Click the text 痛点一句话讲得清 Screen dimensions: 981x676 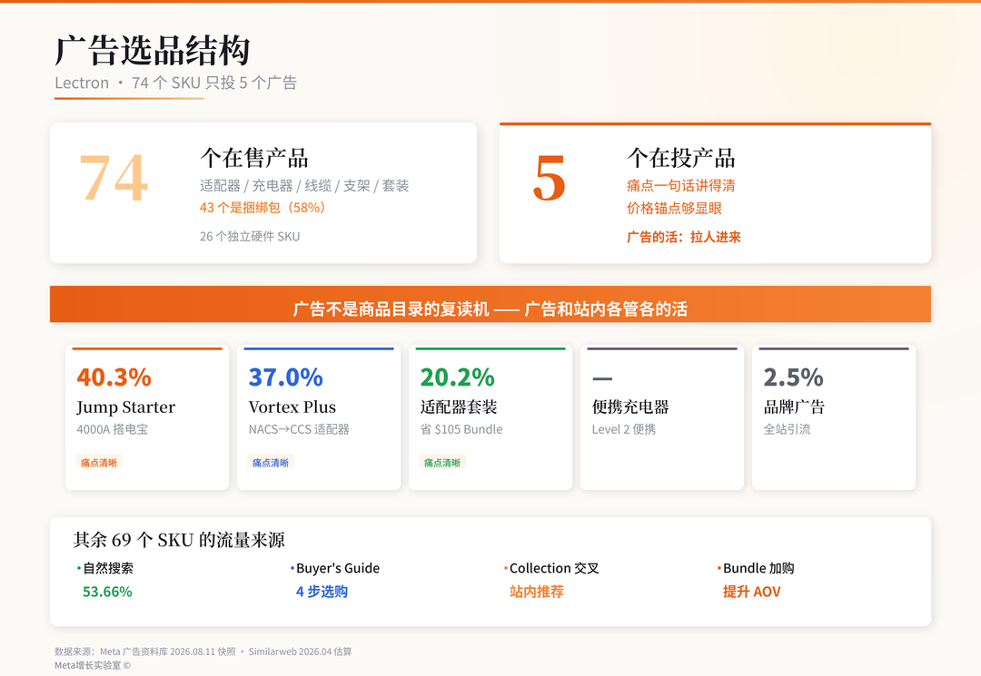tap(680, 185)
